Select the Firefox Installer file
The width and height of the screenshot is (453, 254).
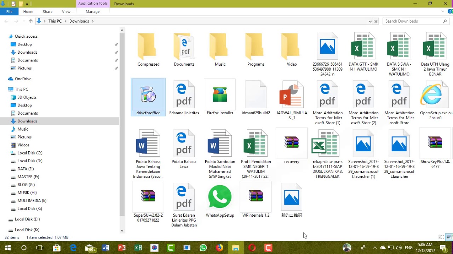tap(220, 98)
